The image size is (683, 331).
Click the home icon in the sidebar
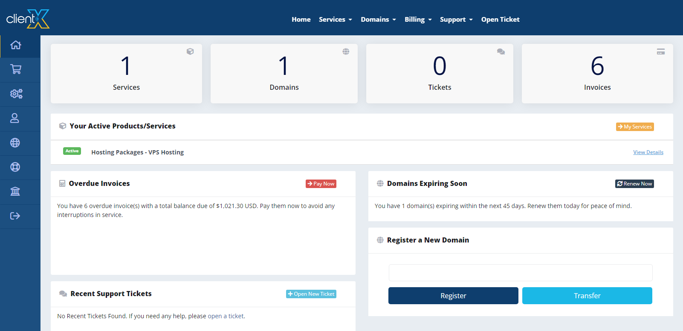(x=16, y=45)
